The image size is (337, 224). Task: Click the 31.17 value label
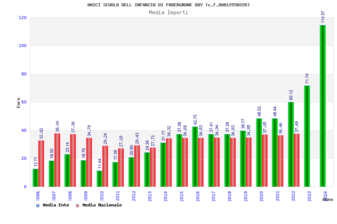(163, 136)
